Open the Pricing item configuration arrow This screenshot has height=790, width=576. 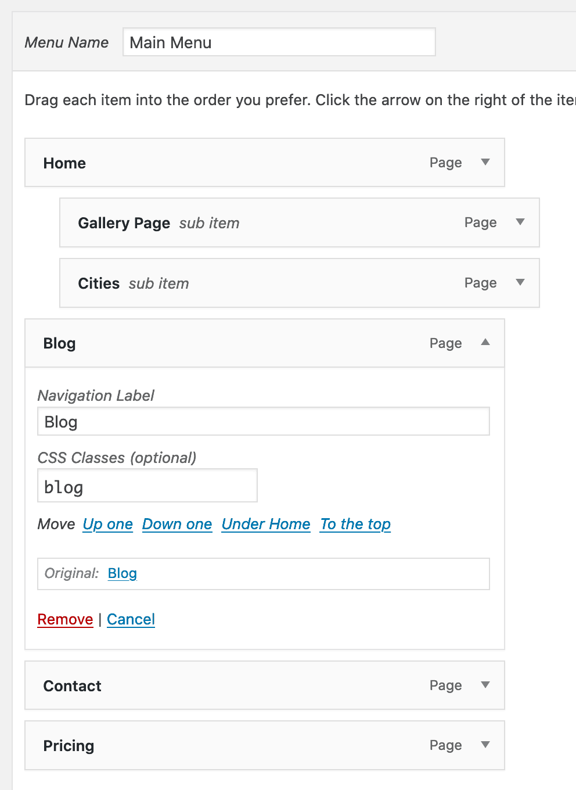(x=485, y=745)
